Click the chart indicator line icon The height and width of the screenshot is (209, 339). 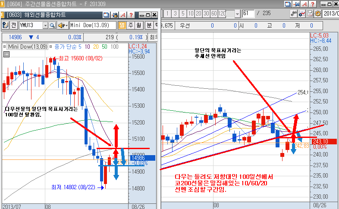303,13
